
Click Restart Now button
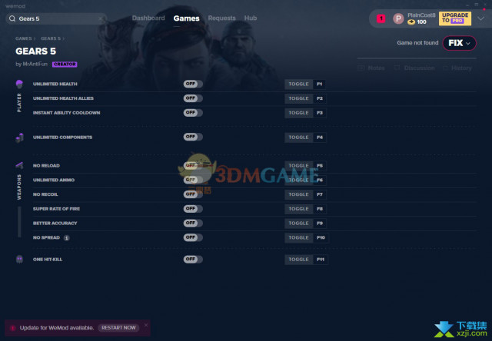click(x=118, y=328)
